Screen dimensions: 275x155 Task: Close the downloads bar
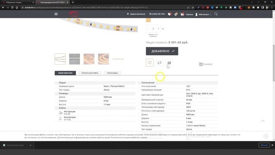(x=272, y=145)
